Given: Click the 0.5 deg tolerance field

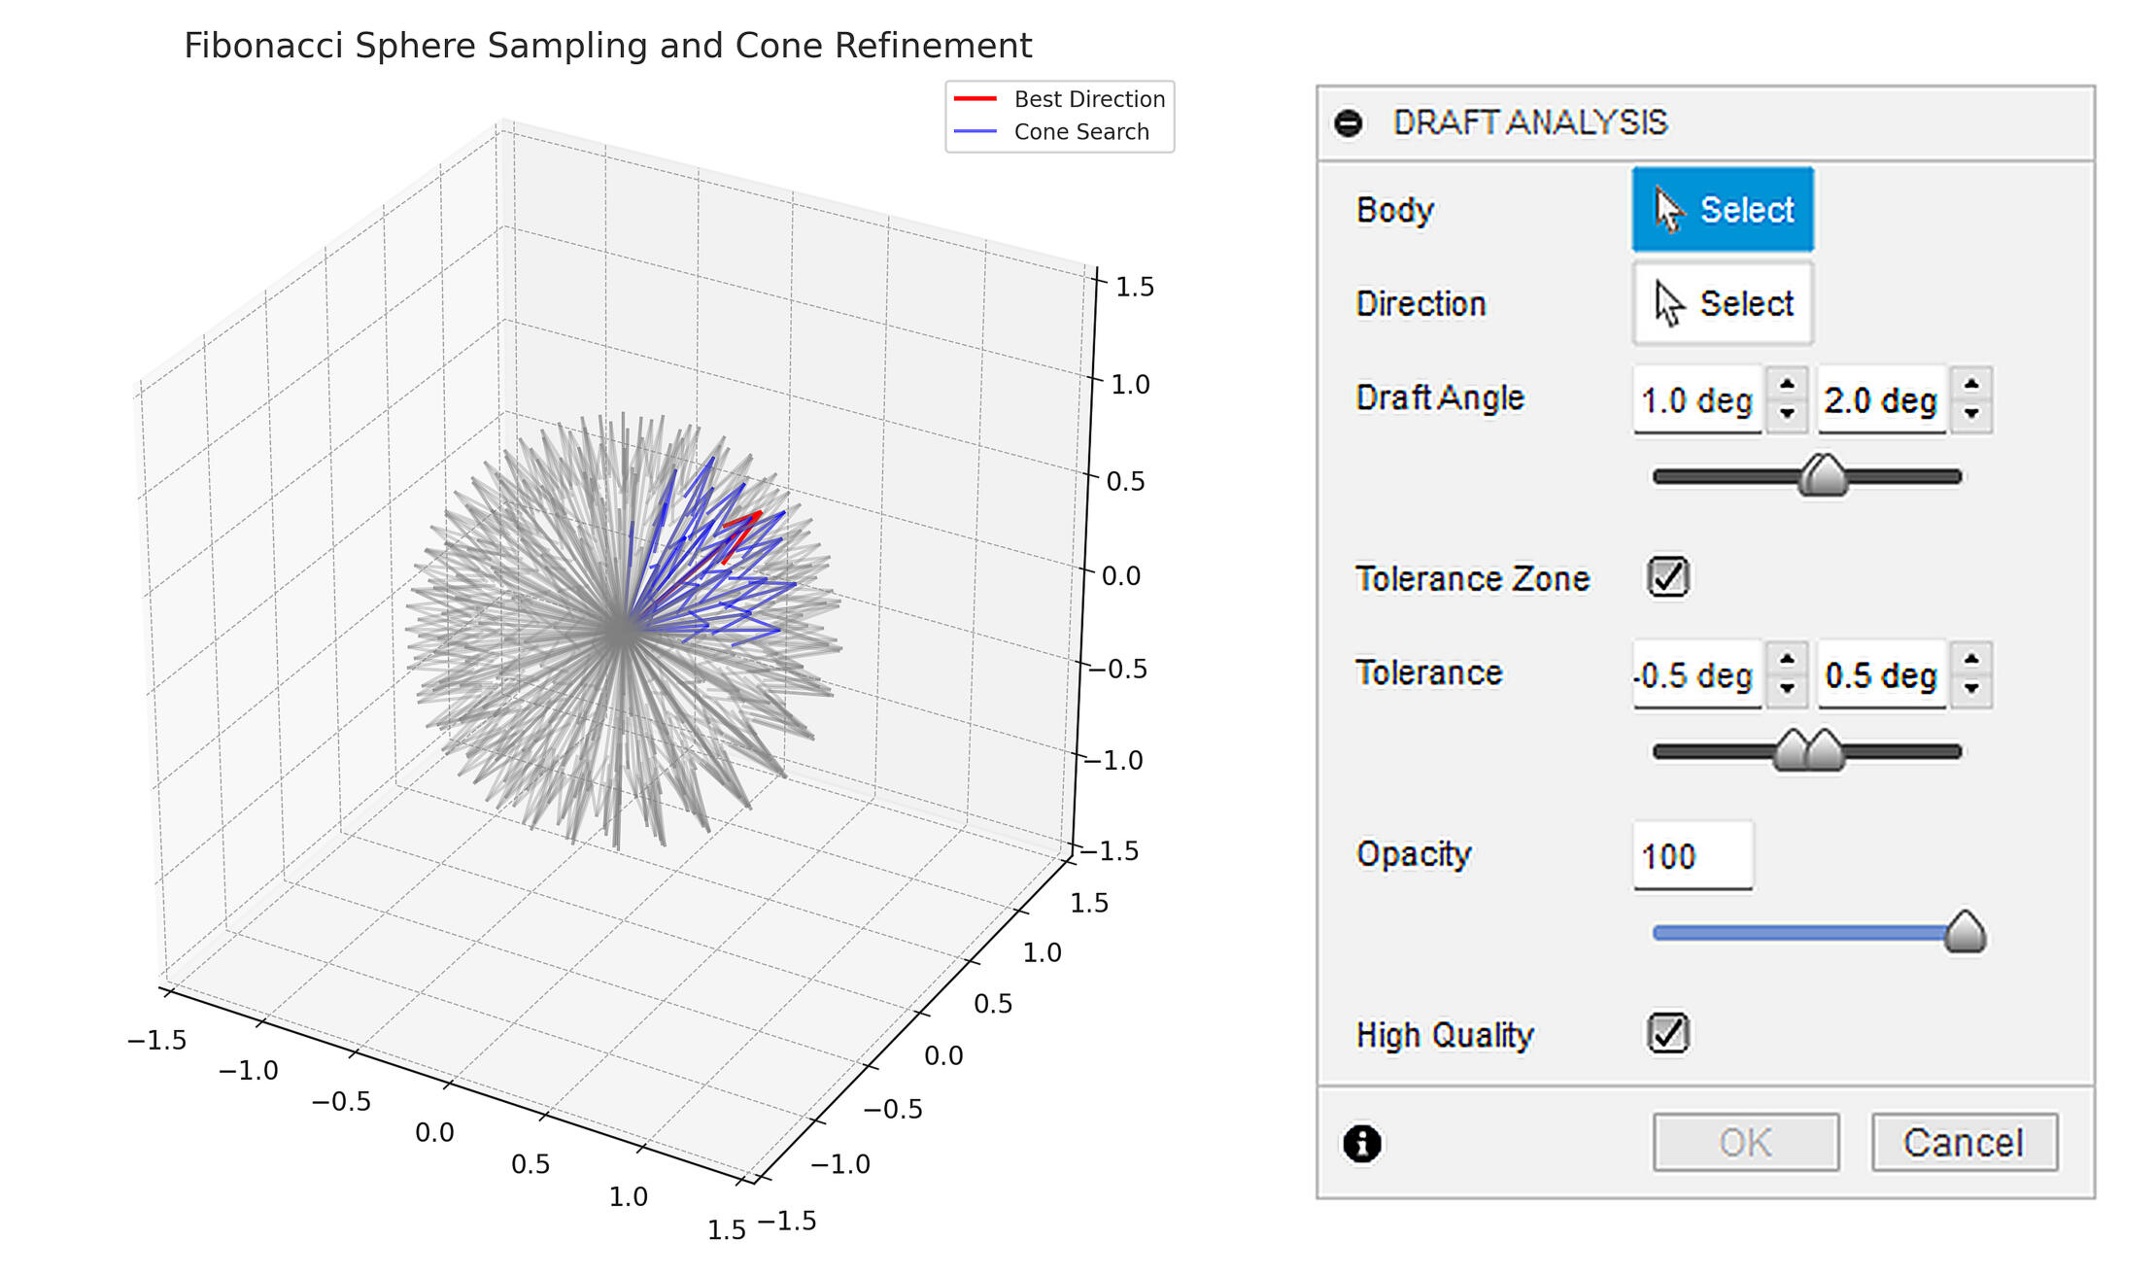Looking at the screenshot, I should (x=1881, y=675).
